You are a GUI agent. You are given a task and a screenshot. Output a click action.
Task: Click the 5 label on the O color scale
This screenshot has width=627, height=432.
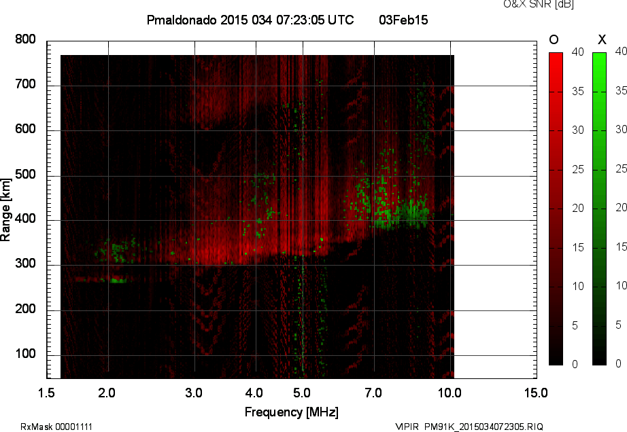(x=575, y=326)
